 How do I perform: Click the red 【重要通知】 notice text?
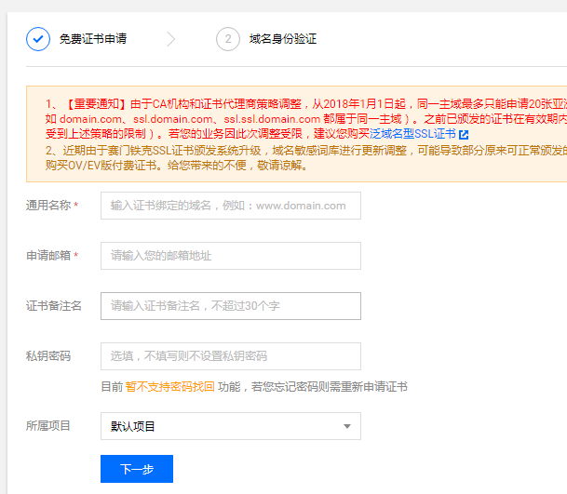click(96, 104)
